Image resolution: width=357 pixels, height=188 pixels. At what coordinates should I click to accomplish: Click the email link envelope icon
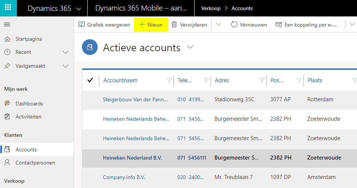pos(278,25)
